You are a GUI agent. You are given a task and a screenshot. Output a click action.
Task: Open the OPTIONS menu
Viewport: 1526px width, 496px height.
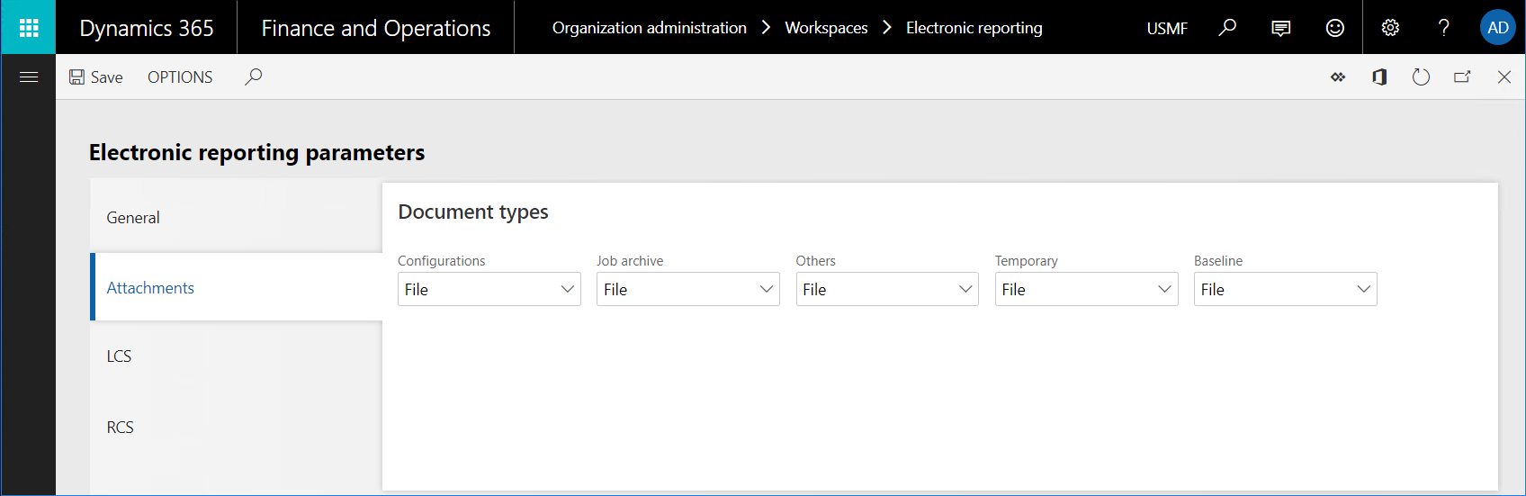(180, 77)
